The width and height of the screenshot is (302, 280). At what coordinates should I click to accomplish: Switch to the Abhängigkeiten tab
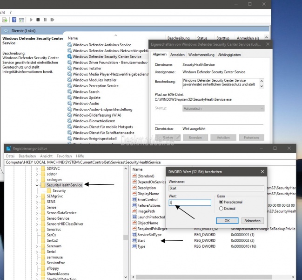point(229,55)
